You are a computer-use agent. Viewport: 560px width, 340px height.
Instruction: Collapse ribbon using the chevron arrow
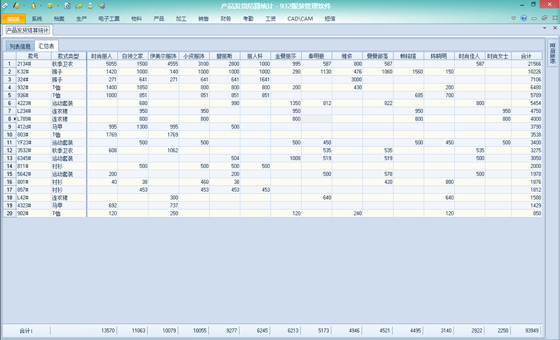[514, 18]
